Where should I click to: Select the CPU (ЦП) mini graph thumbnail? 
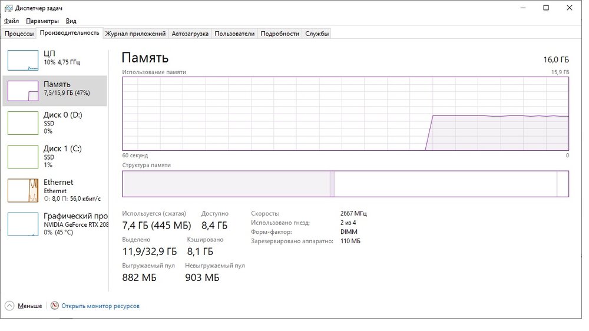pyautogui.click(x=23, y=61)
